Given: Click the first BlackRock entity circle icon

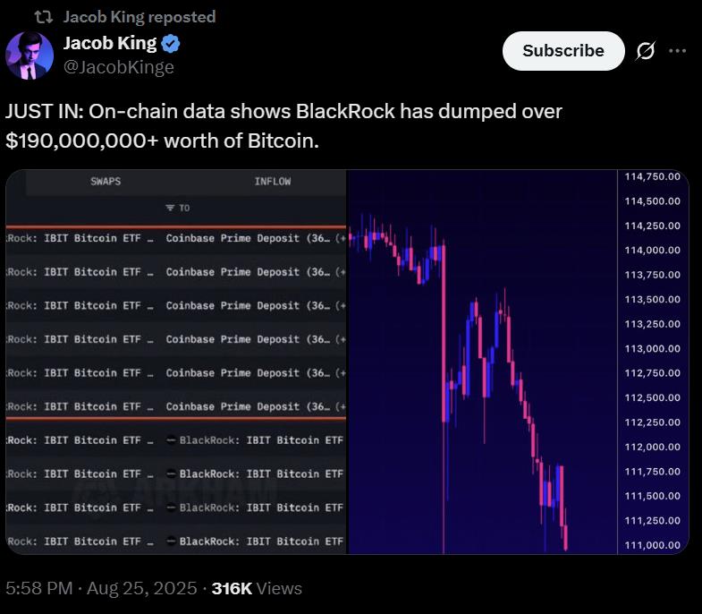Looking at the screenshot, I should tap(171, 440).
